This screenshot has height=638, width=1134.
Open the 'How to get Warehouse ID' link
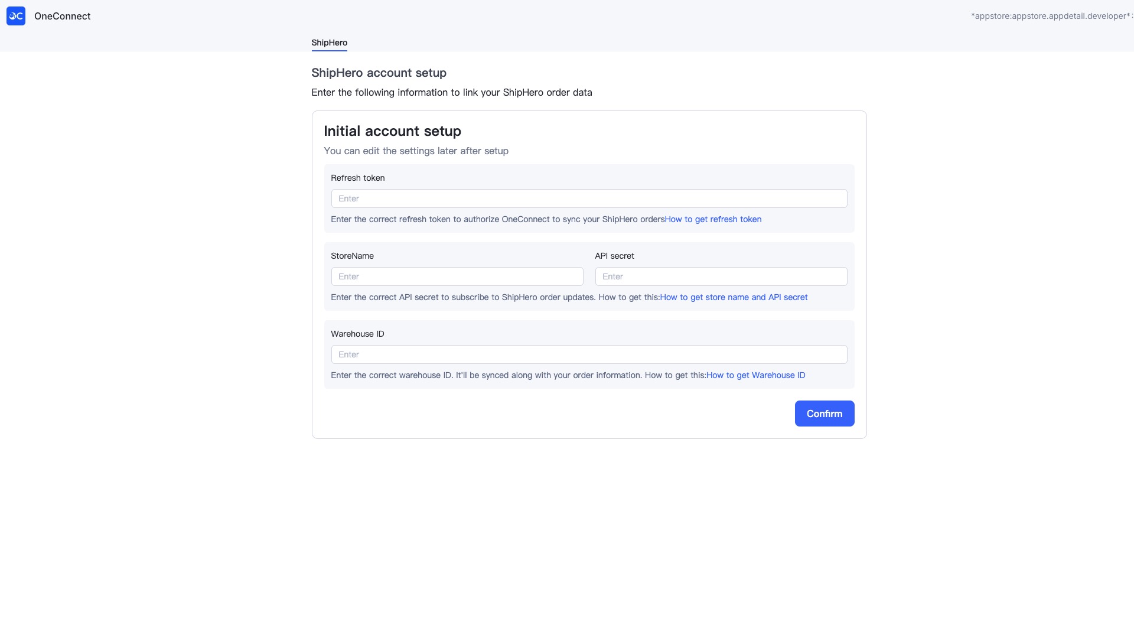(x=755, y=375)
